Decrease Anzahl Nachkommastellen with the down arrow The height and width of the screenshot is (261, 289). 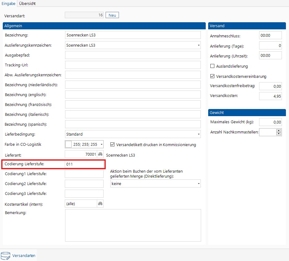[x=279, y=134]
